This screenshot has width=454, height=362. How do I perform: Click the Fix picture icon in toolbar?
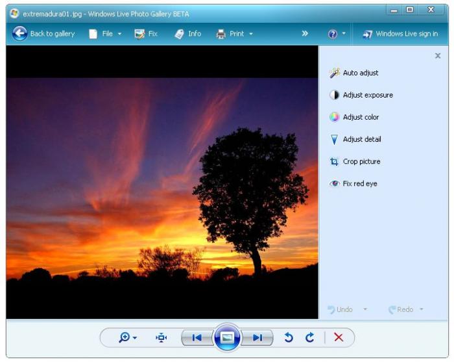pyautogui.click(x=139, y=34)
